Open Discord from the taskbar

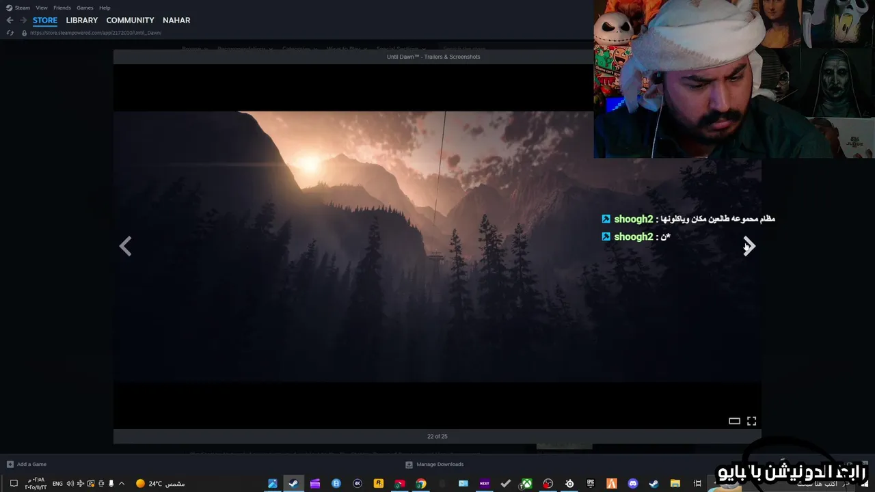pos(633,483)
